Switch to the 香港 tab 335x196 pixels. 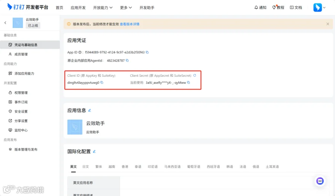(x=125, y=167)
